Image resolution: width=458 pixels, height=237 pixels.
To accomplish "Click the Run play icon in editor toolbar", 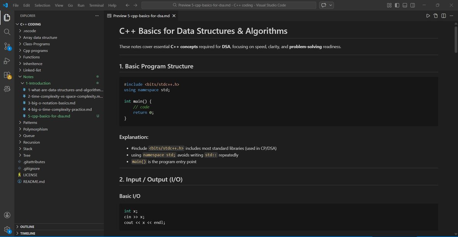I will (428, 16).
